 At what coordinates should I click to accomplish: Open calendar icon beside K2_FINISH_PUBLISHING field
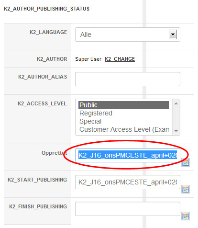pyautogui.click(x=186, y=216)
